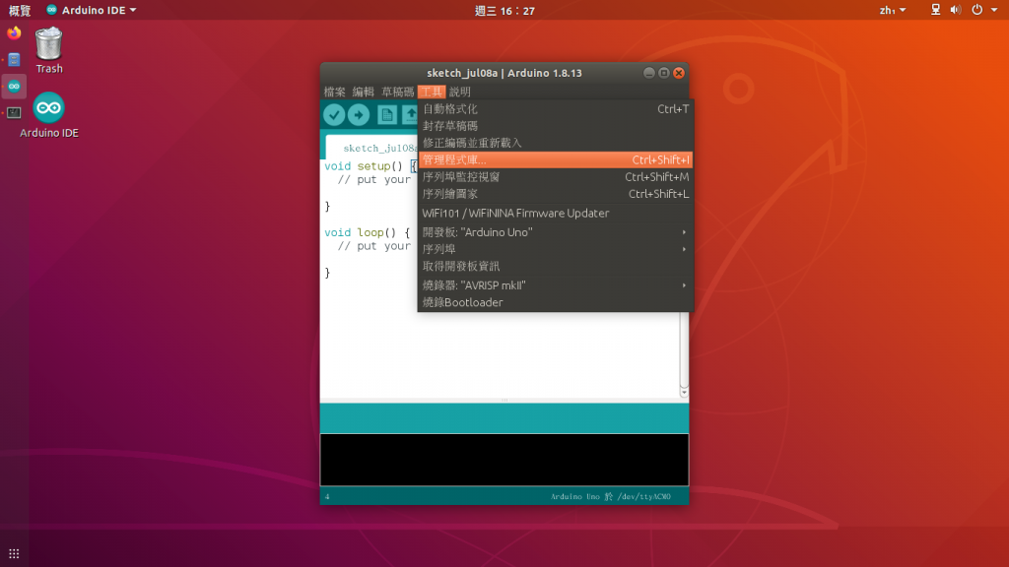Open Firefox from the dock
Viewport: 1009px width, 567px height.
(14, 32)
